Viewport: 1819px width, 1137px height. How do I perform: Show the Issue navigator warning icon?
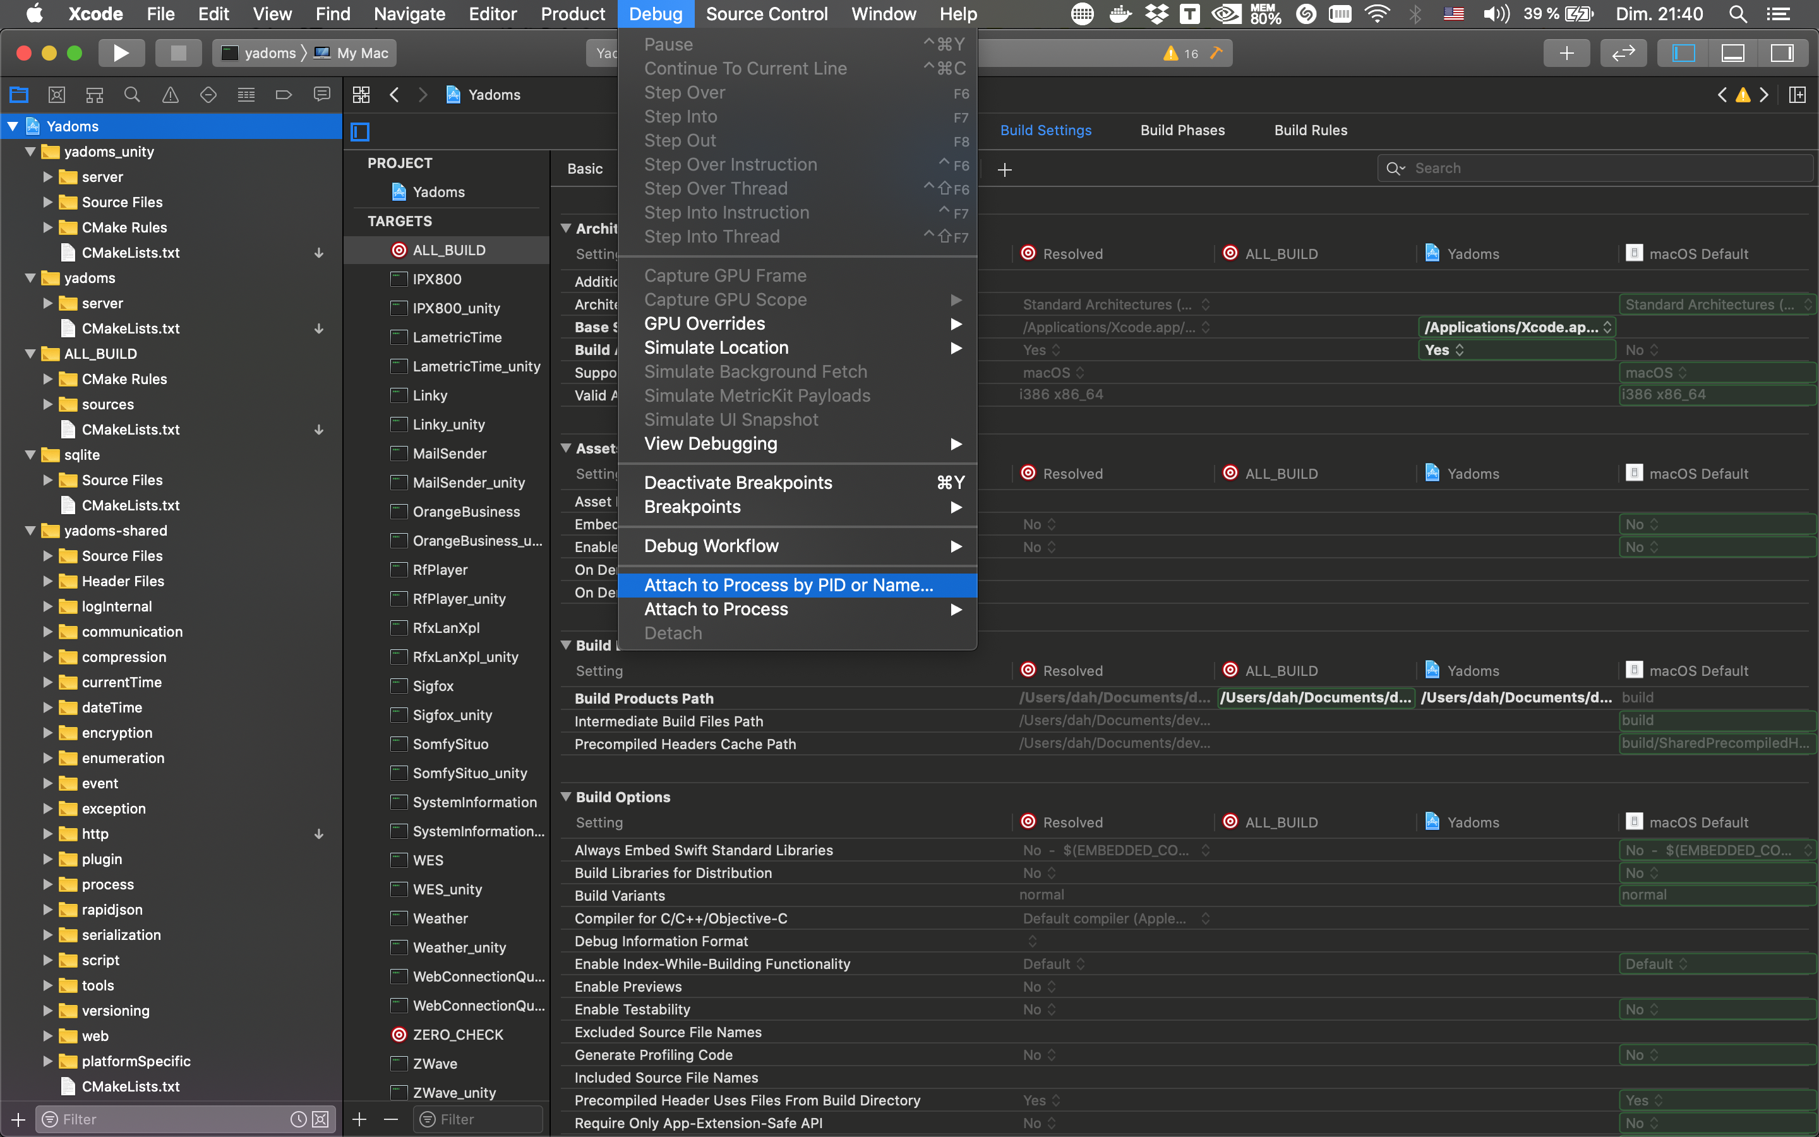coord(171,95)
